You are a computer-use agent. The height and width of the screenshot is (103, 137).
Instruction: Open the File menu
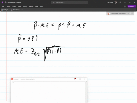3,7
